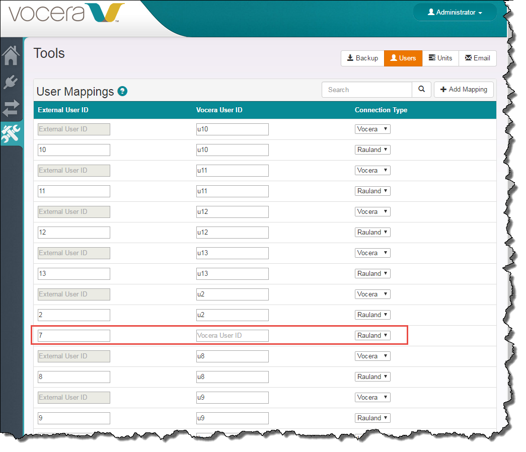This screenshot has width=526, height=452.
Task: Click Vocera User ID u12 in Rauland row
Action: click(x=232, y=232)
